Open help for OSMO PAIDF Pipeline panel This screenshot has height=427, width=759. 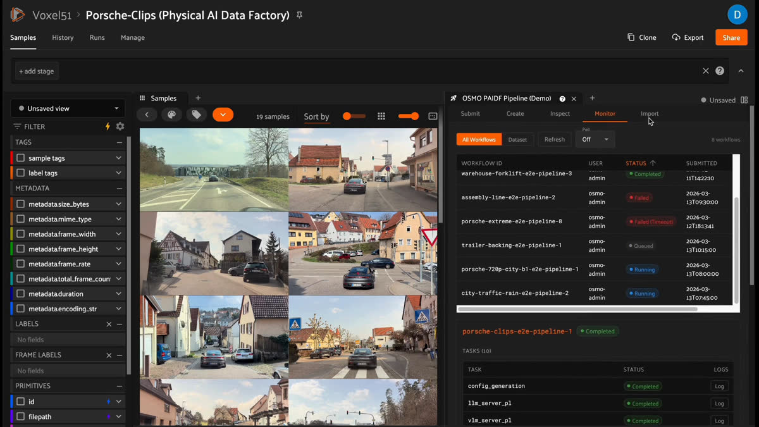coord(562,99)
